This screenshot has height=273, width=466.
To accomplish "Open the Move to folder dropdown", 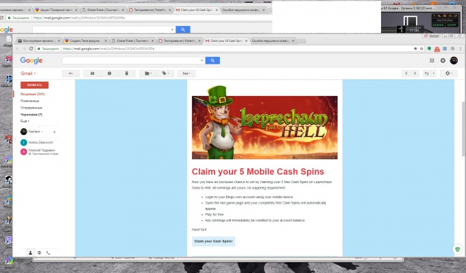I will [x=148, y=73].
